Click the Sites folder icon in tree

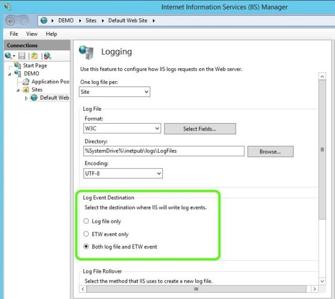pos(26,90)
